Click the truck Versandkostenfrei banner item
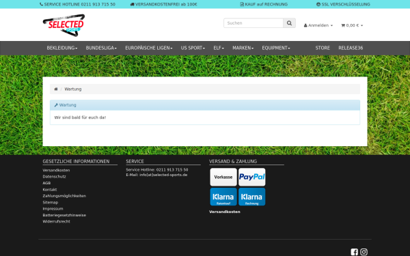This screenshot has width=410, height=256. (164, 5)
